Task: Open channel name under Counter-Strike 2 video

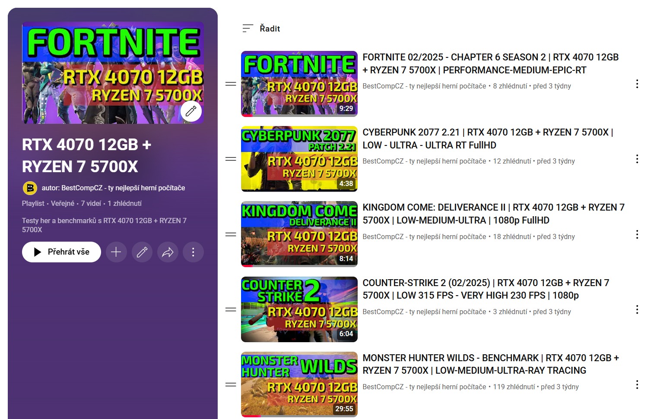Action: click(x=424, y=312)
